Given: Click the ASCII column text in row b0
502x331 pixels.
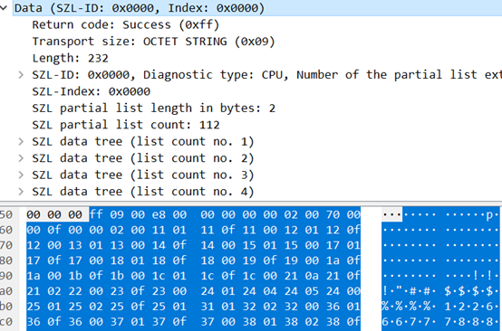Looking at the screenshot, I should coord(440,307).
